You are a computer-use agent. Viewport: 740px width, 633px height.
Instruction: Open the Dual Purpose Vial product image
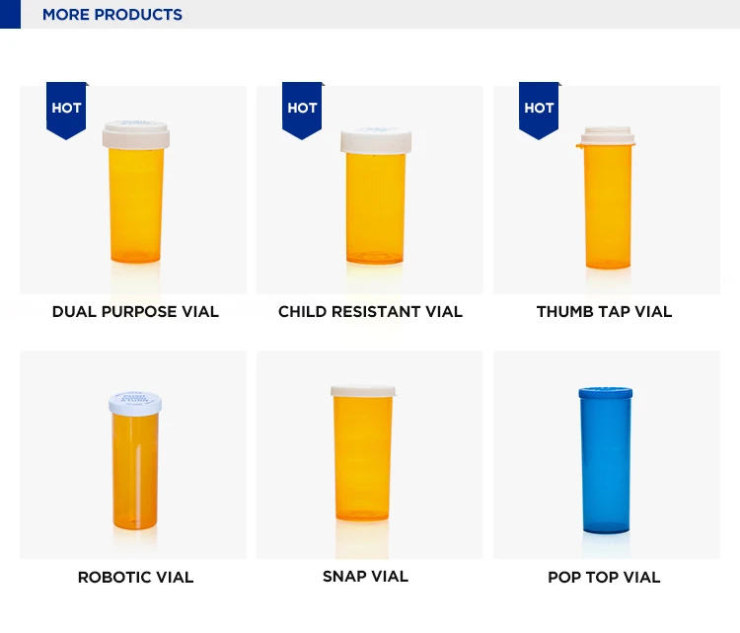pyautogui.click(x=133, y=190)
